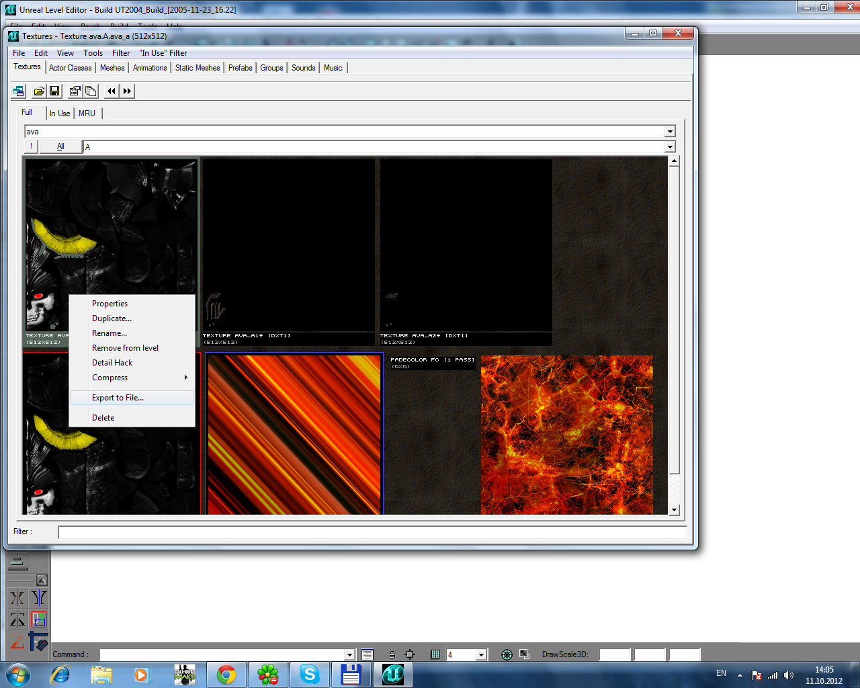The height and width of the screenshot is (688, 860).
Task: Click the red Z clipping tool icon
Action: coord(17,642)
